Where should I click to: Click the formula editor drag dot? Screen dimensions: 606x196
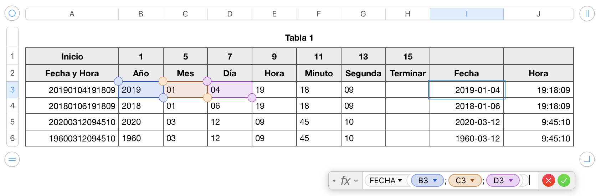[334, 181]
